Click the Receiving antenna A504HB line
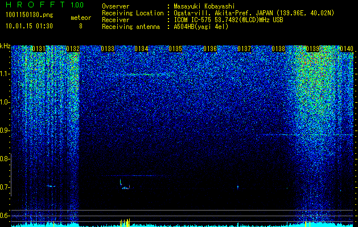358x227 pixels. 165,27
